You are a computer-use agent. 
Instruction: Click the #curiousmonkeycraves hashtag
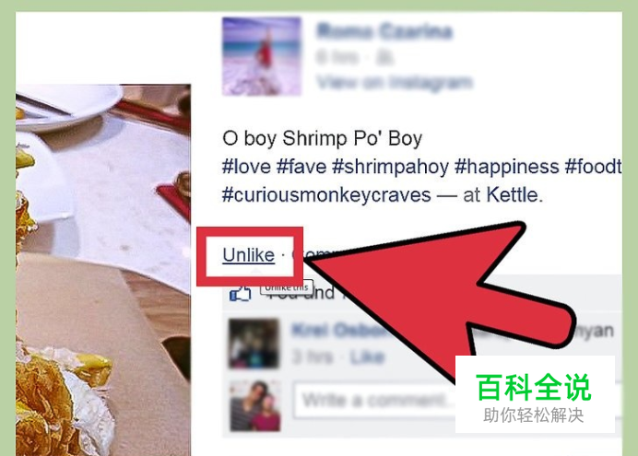pos(326,195)
